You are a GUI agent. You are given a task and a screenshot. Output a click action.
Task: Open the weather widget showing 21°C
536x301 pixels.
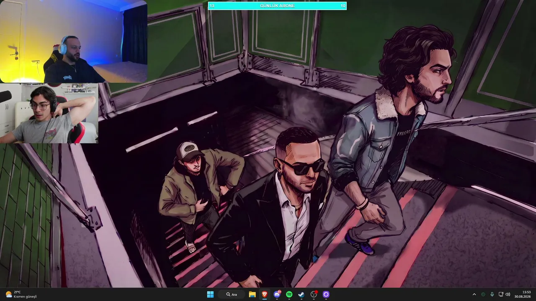(21, 294)
